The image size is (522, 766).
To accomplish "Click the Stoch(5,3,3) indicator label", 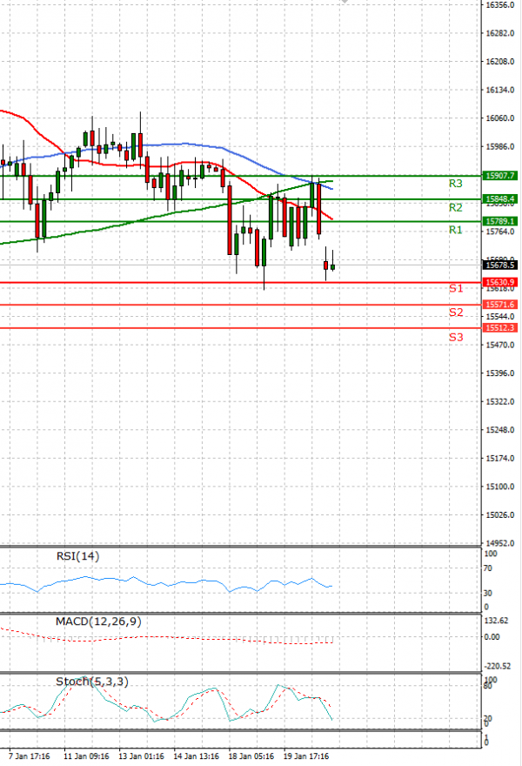I will tap(92, 682).
